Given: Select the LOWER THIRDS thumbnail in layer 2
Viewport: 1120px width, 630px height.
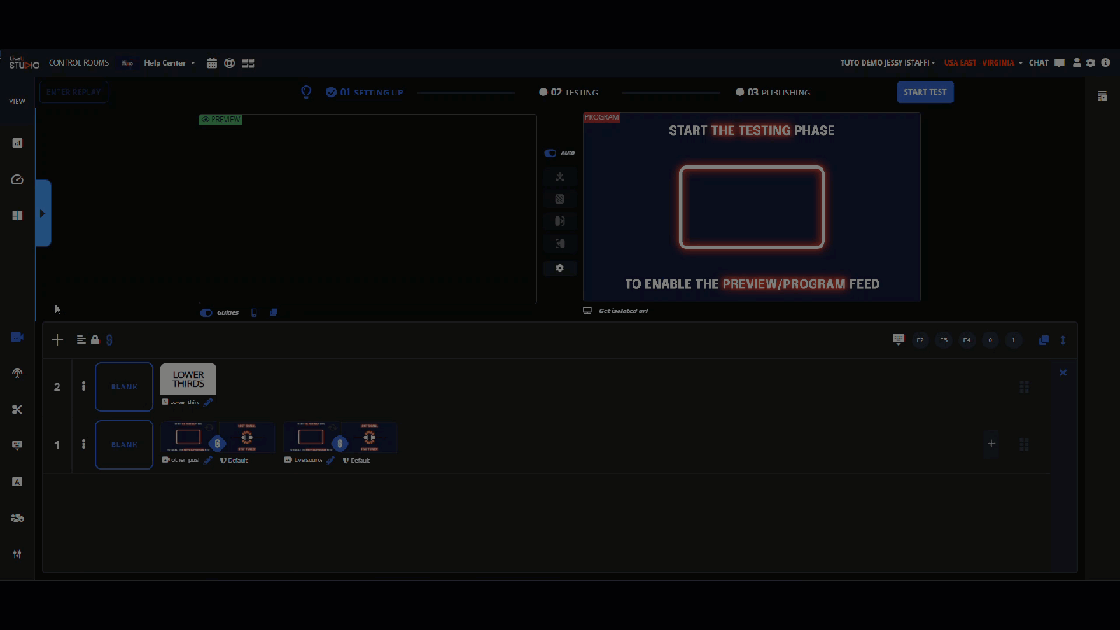Looking at the screenshot, I should tap(188, 379).
